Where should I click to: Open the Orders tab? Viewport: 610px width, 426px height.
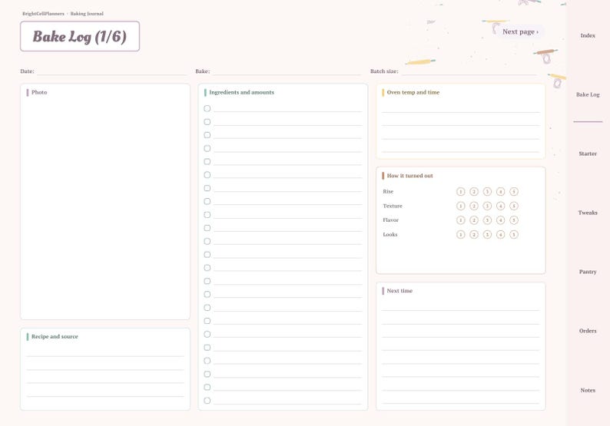coord(588,331)
